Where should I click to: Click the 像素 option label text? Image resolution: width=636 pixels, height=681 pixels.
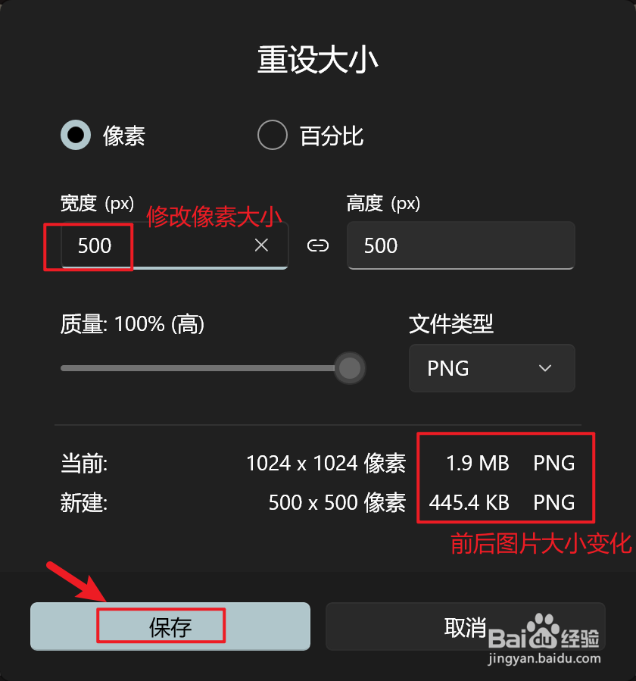tap(123, 136)
